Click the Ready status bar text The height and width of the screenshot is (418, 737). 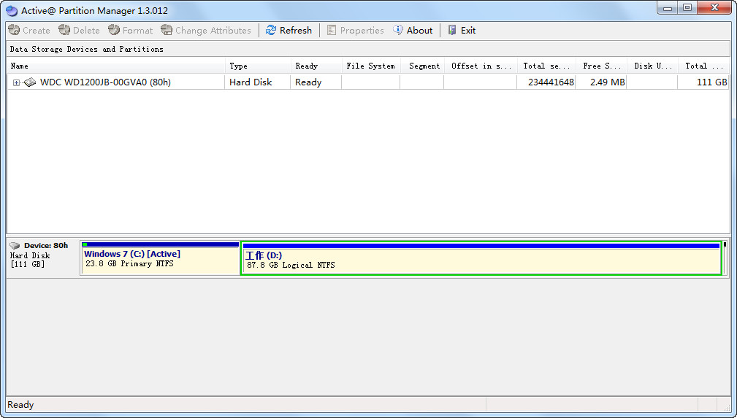click(x=20, y=405)
